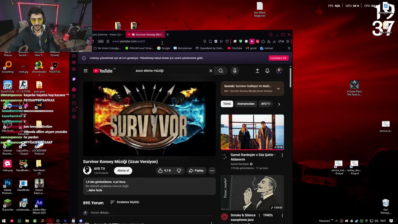Open the Google bookmark
The width and height of the screenshot is (398, 224).
pyautogui.click(x=164, y=48)
